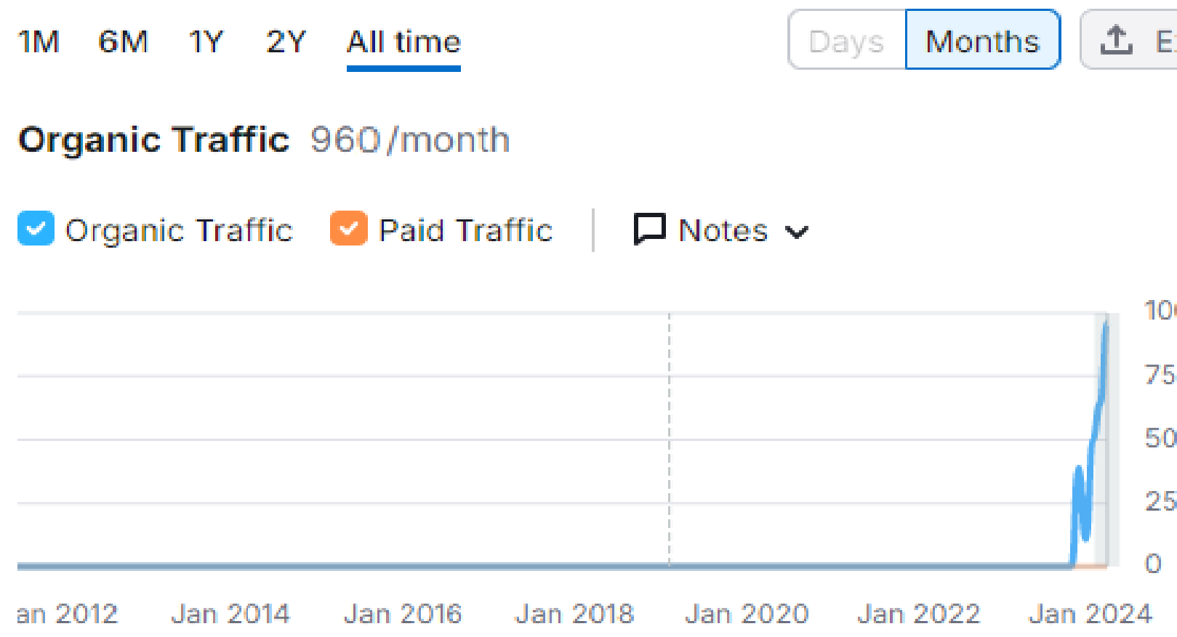
Task: Click the dashed vertical marker line
Action: click(x=669, y=436)
